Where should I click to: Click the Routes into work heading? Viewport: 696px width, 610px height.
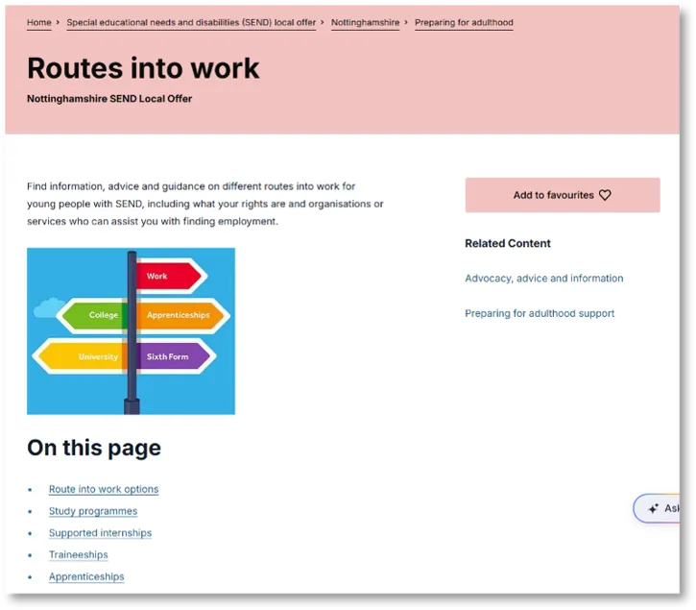143,68
